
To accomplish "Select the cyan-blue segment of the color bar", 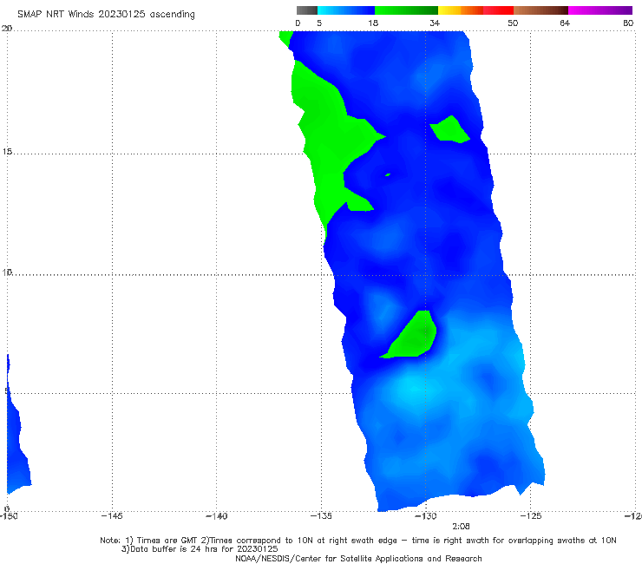I will click(346, 10).
